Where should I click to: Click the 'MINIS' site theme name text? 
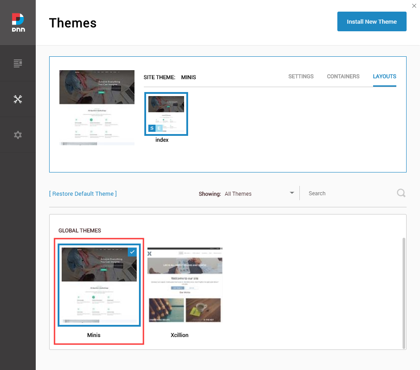point(189,77)
